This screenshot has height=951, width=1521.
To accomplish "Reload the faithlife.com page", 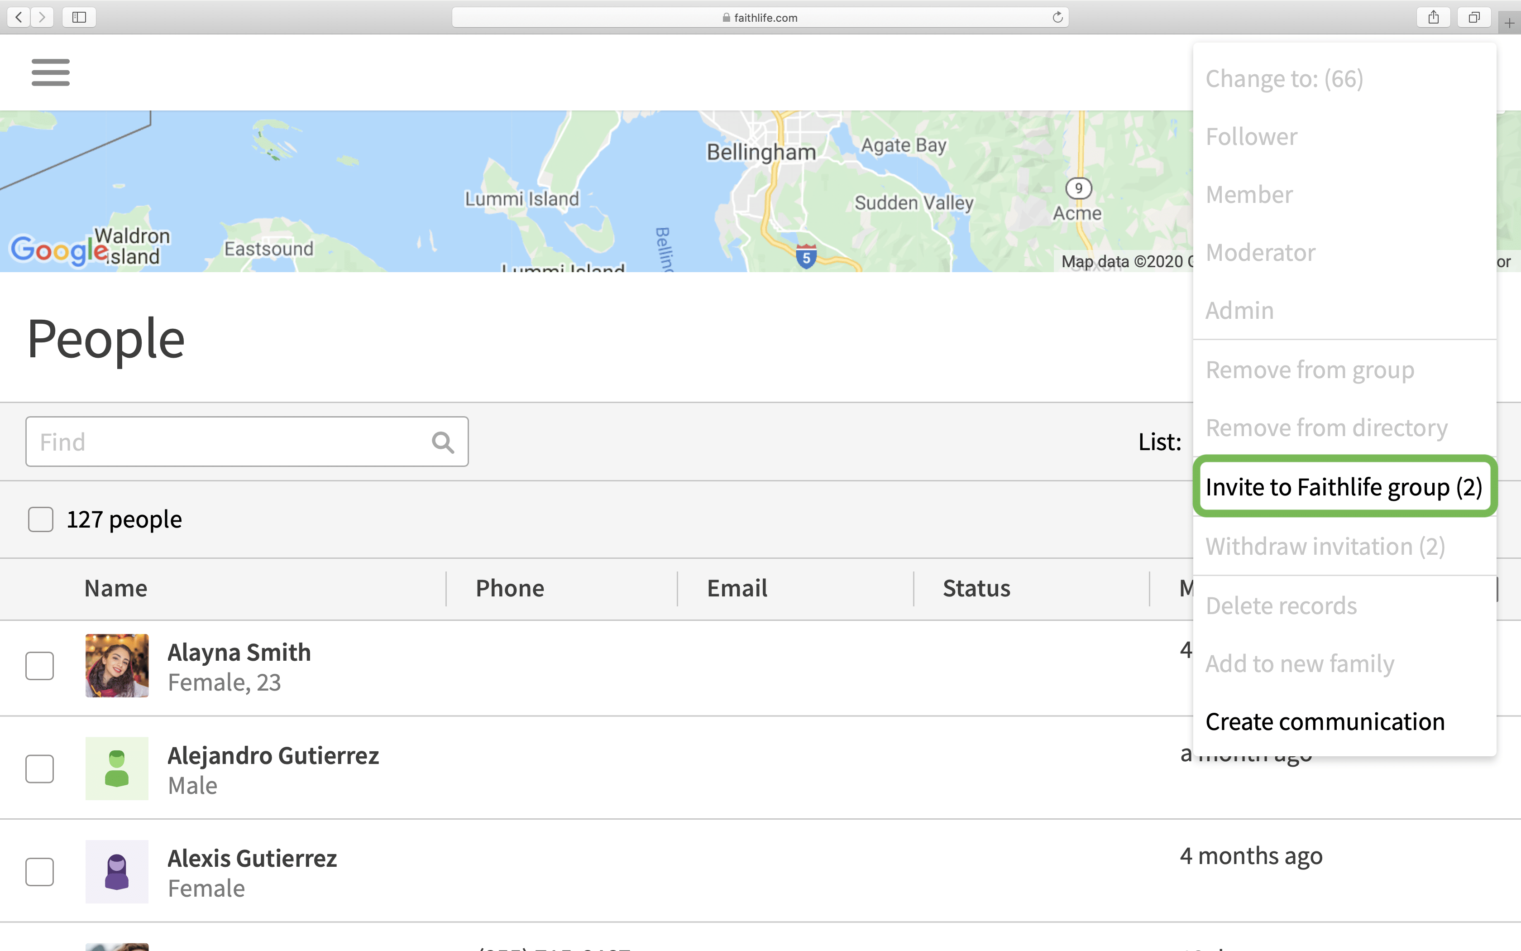I will tap(1057, 17).
